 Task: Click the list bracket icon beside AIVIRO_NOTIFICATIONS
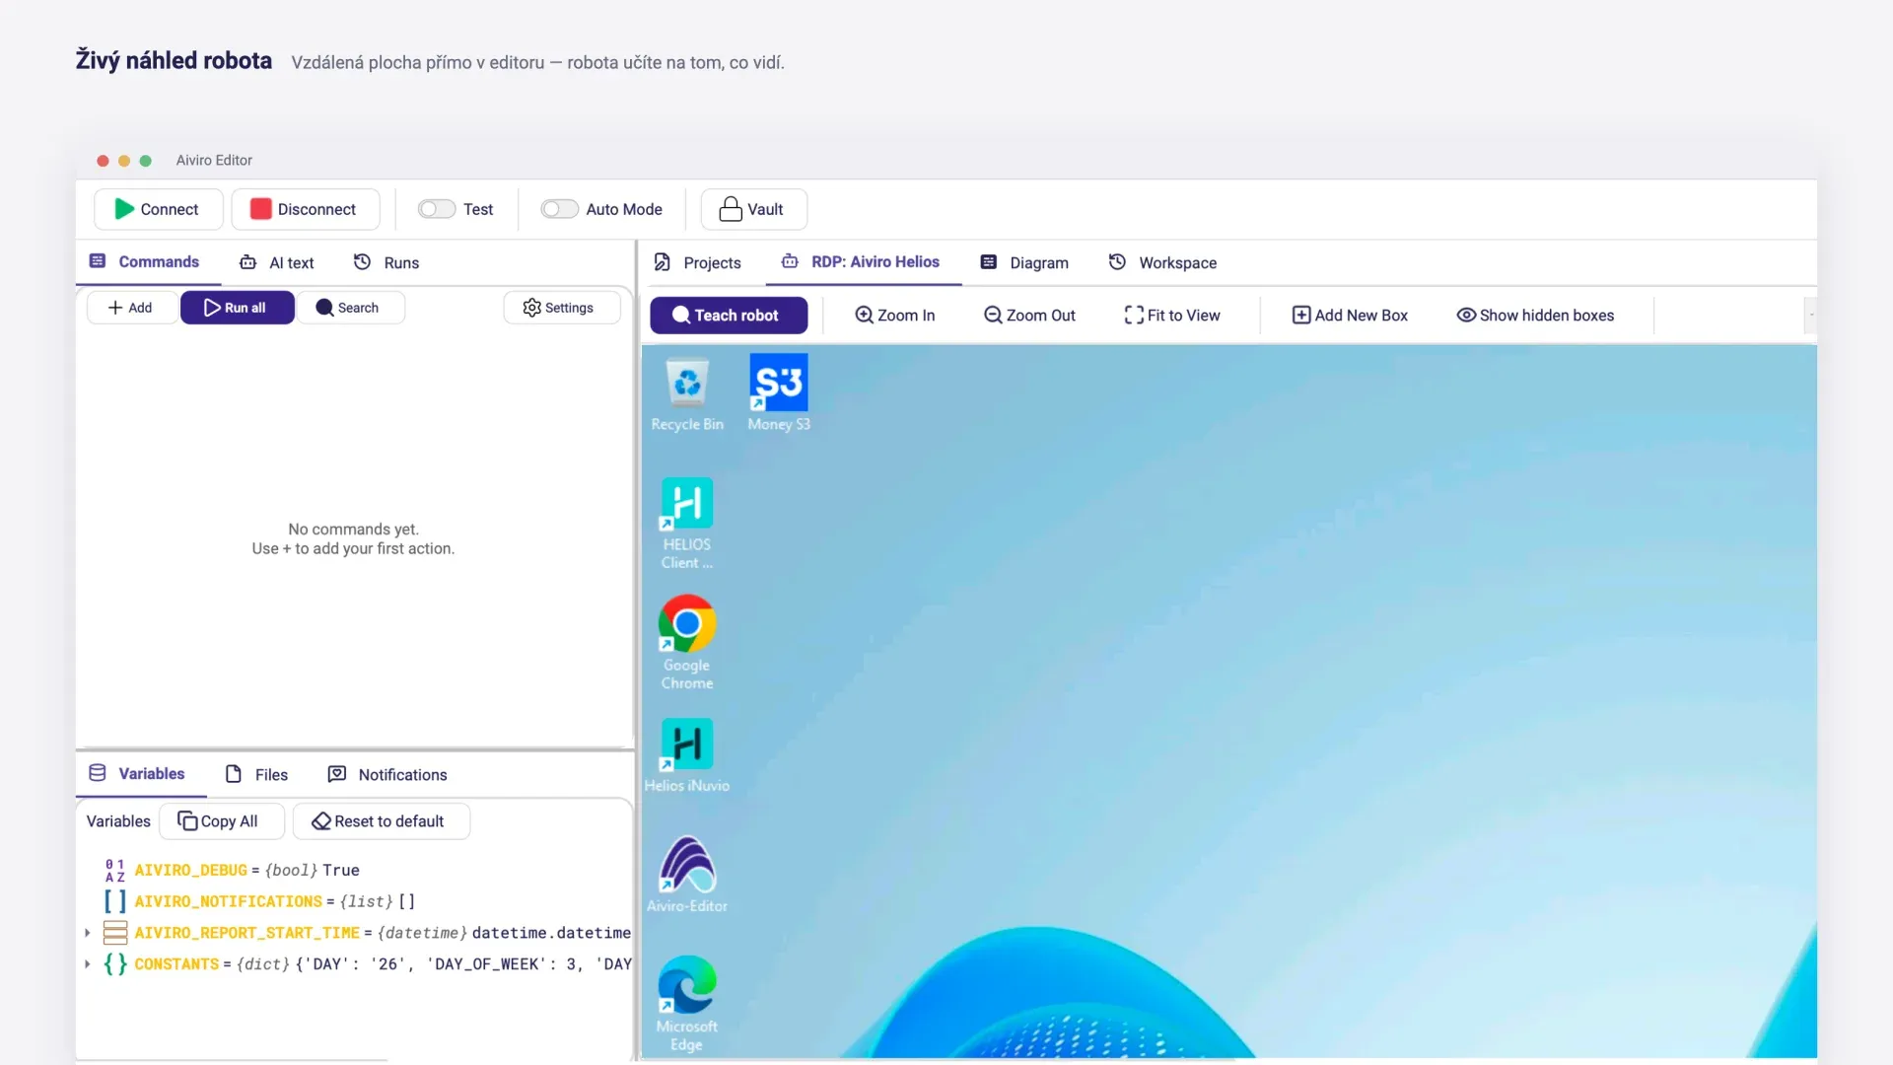(x=115, y=901)
